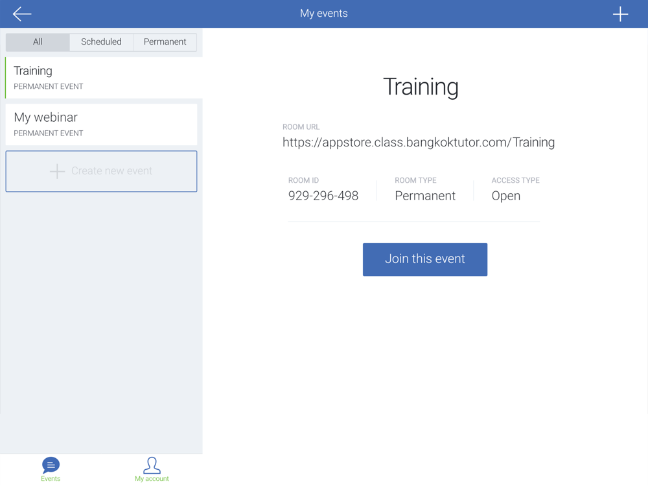Click the My events header title

[x=323, y=14]
